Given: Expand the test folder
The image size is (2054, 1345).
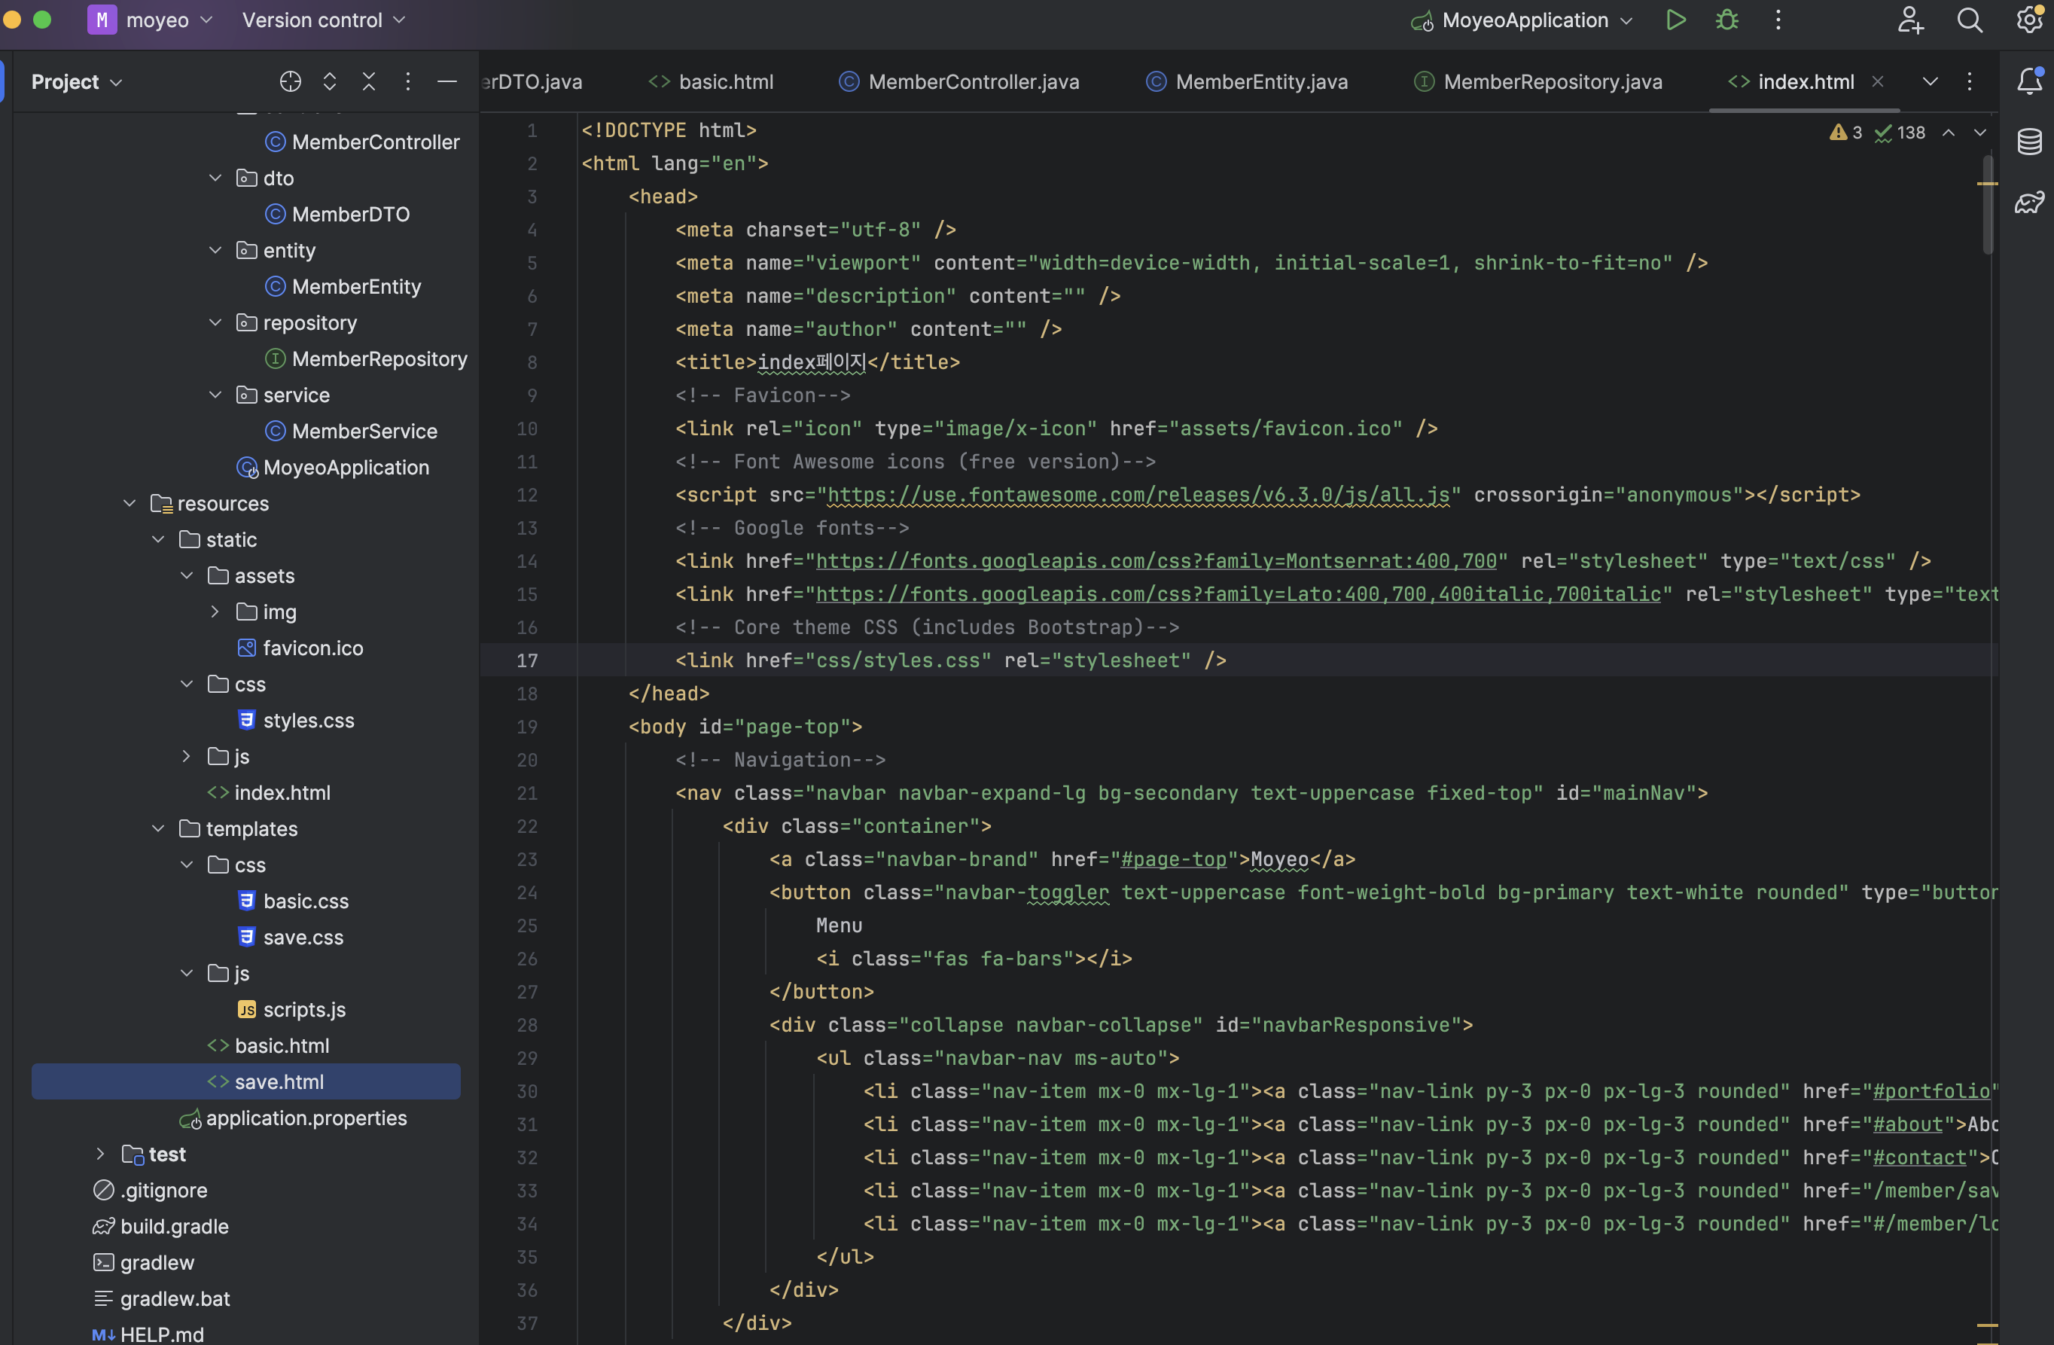Looking at the screenshot, I should [100, 1154].
